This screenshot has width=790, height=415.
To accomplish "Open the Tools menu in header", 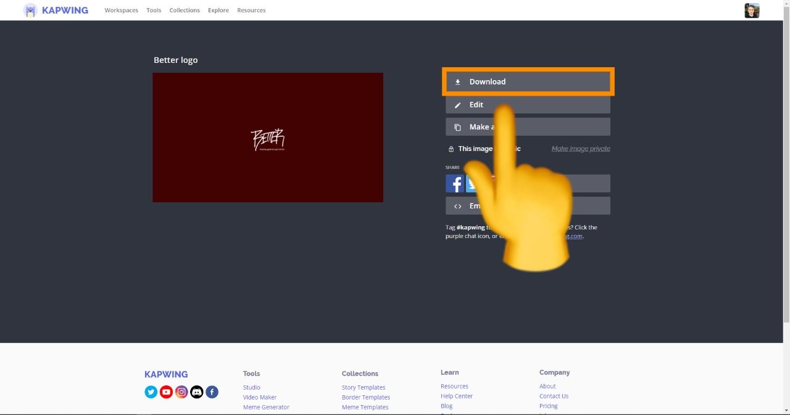I will pos(154,10).
